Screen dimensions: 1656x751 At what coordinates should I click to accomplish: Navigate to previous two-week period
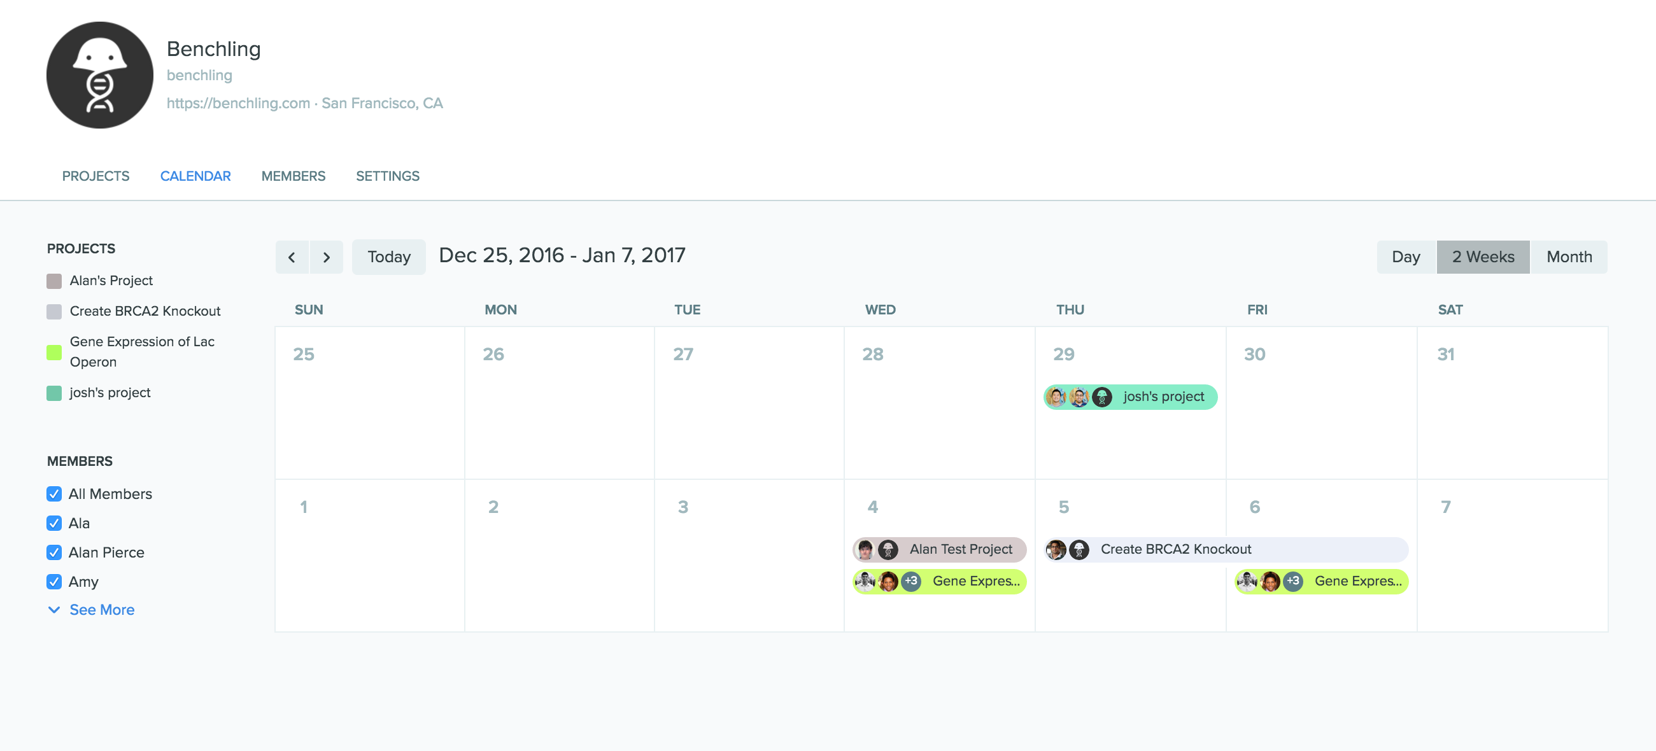click(x=292, y=256)
